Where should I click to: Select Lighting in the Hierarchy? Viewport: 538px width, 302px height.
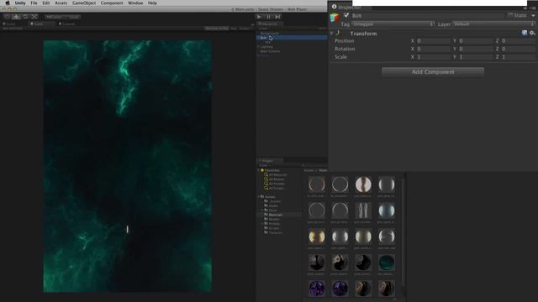click(x=266, y=47)
